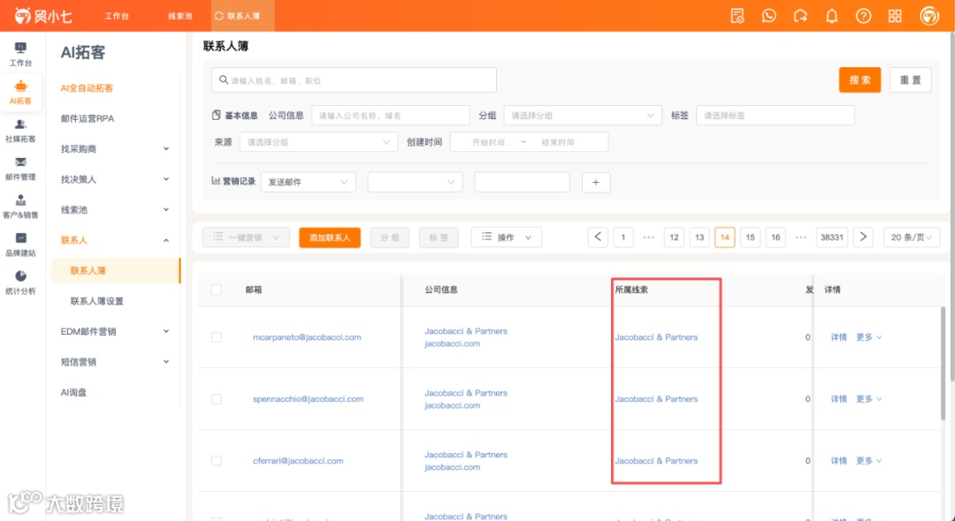Open 详情 for spennacchio row

pyautogui.click(x=839, y=399)
